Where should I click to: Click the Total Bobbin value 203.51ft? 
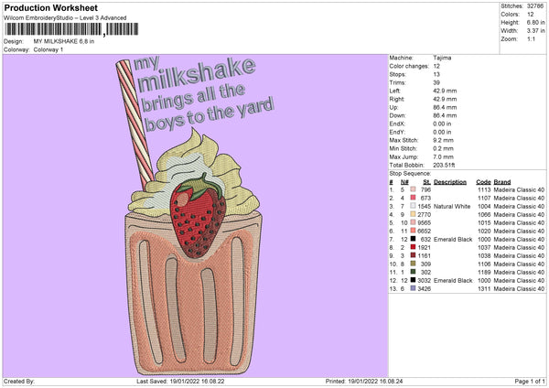tap(444, 165)
